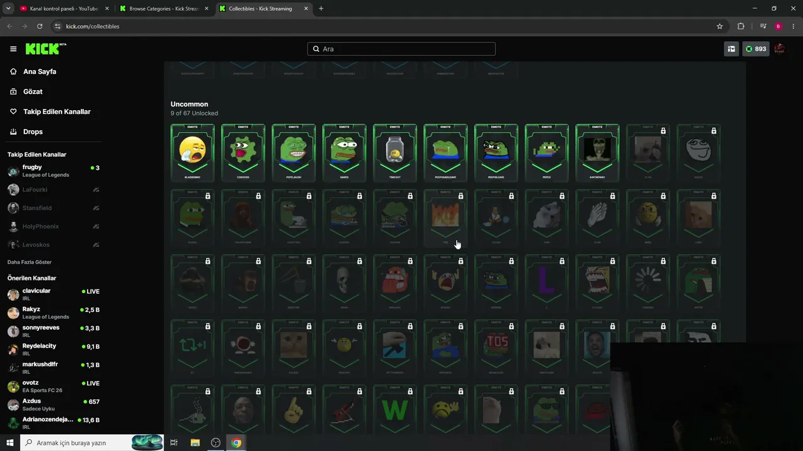This screenshot has height=451, width=803.
Task: Close the Collectibles browser tab
Action: click(x=306, y=9)
